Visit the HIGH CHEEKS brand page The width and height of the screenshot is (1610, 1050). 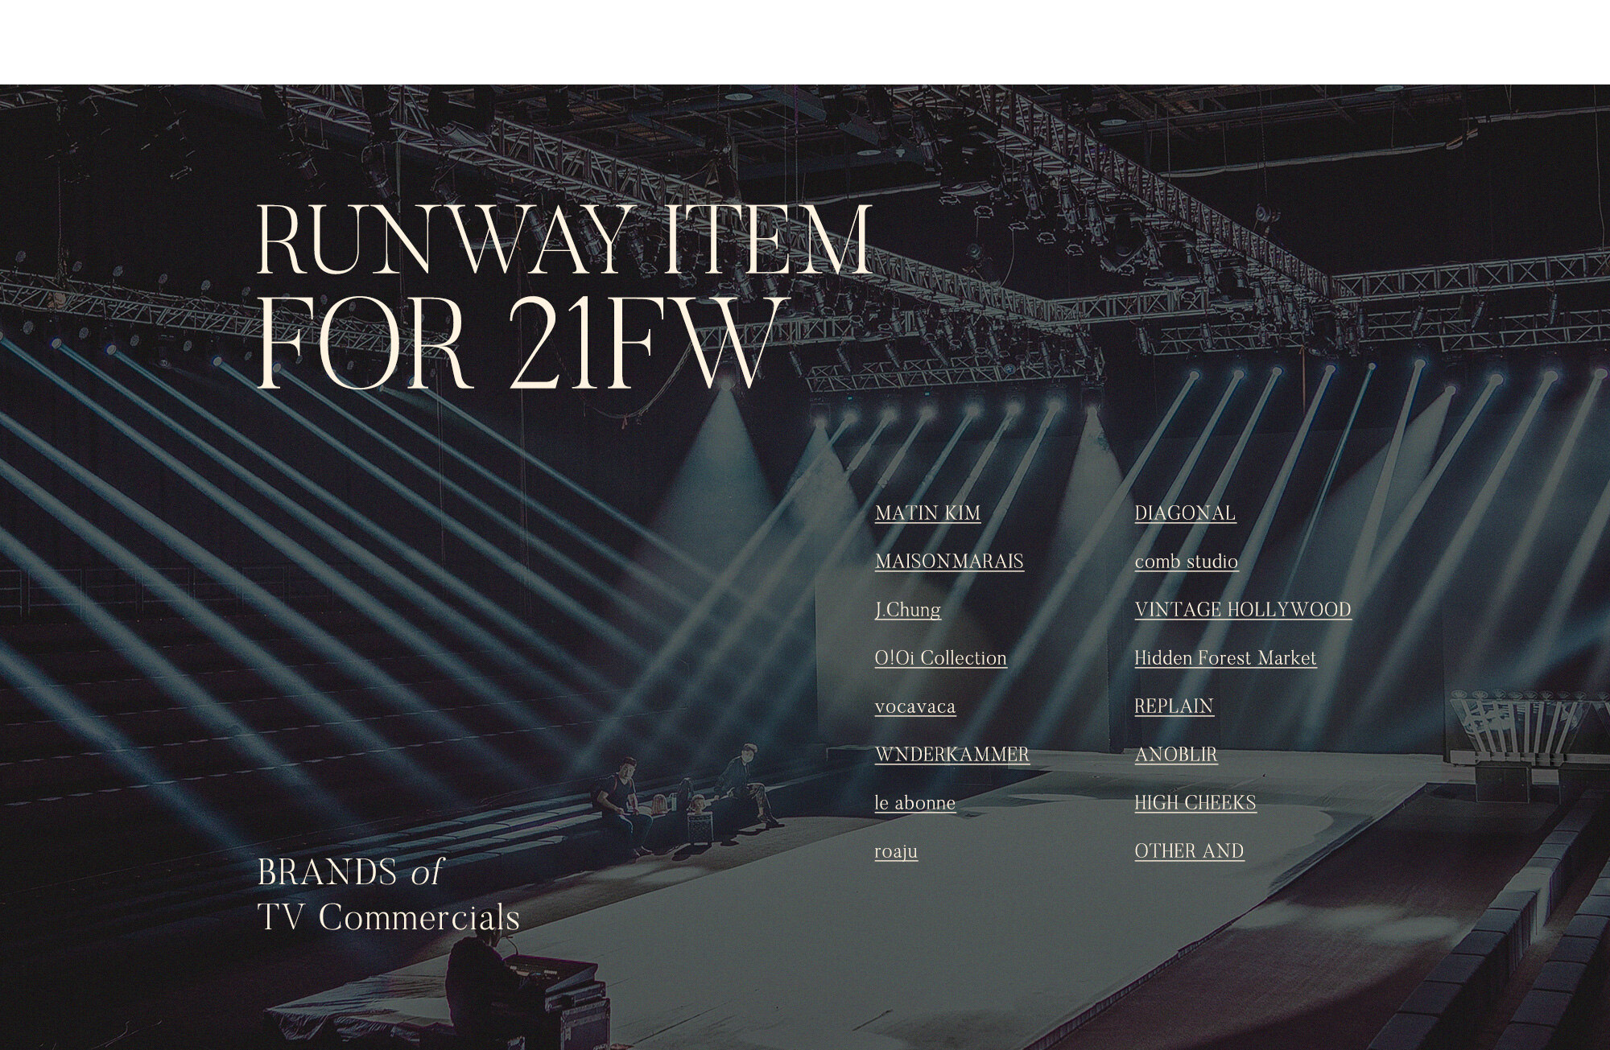(x=1195, y=803)
